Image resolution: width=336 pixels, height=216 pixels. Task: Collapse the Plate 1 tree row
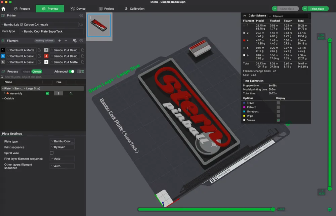pyautogui.click(x=3, y=88)
